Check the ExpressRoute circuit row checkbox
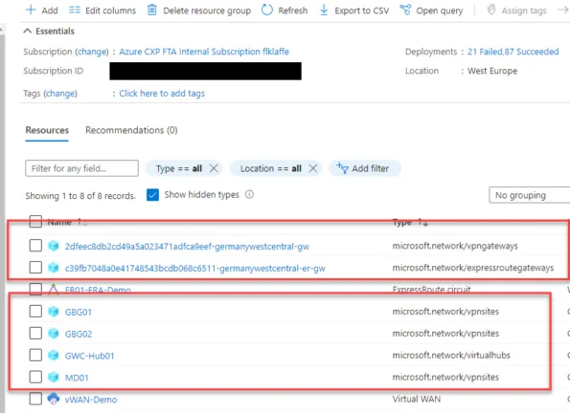Viewport: 570px width, 413px height. coord(35,290)
